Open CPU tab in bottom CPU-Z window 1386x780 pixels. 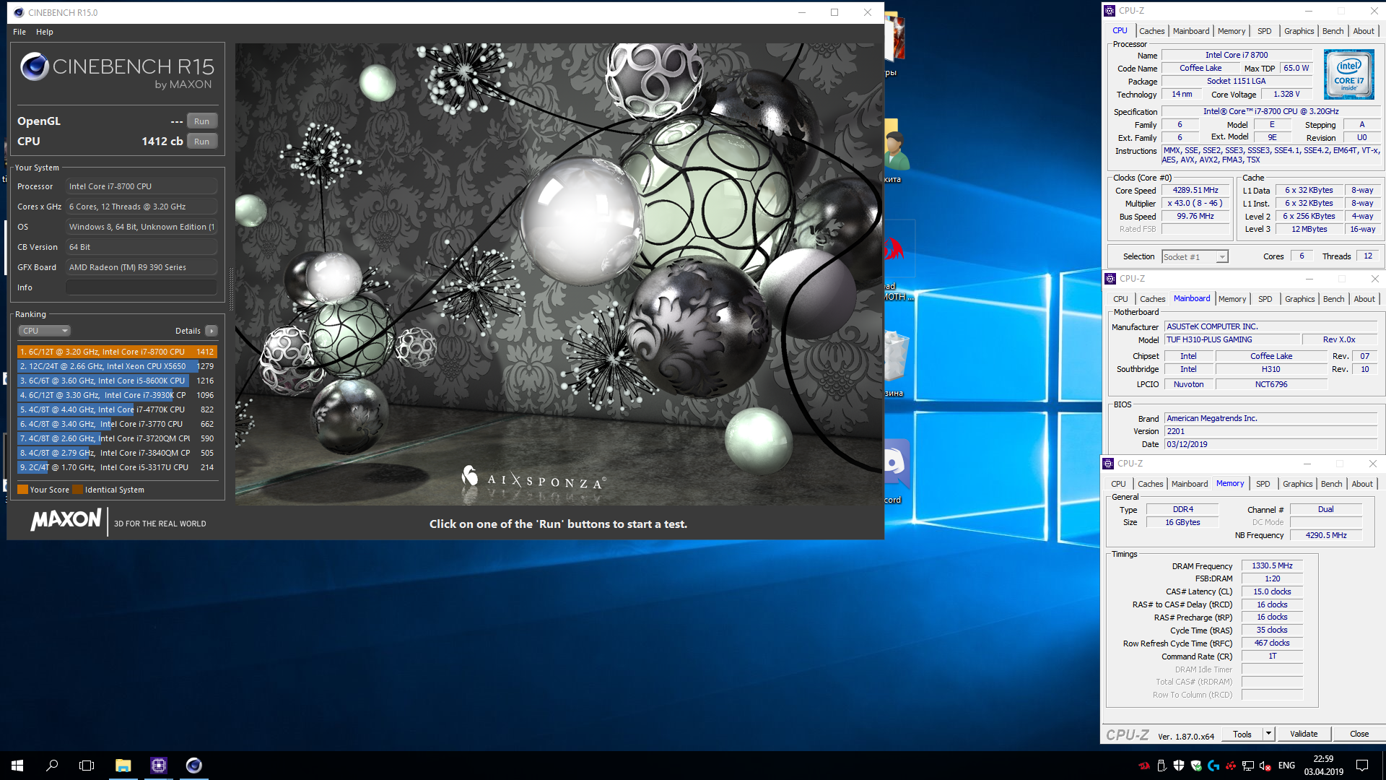(1118, 484)
